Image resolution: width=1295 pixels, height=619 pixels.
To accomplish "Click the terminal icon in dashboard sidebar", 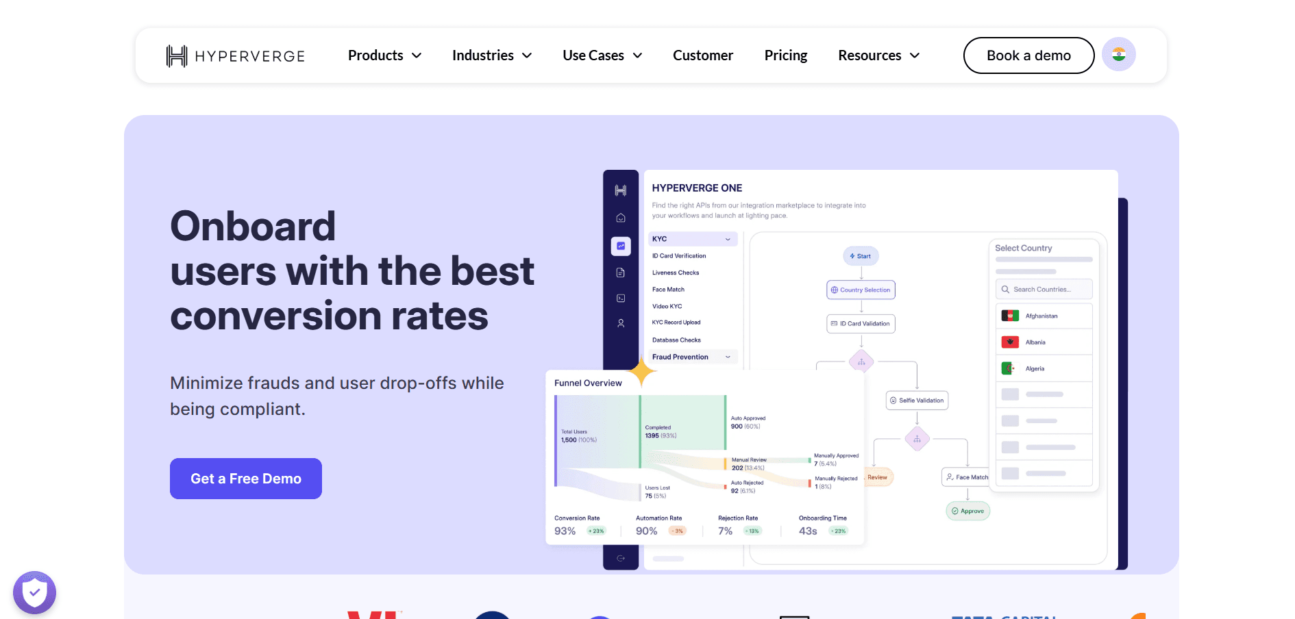I will (x=621, y=298).
